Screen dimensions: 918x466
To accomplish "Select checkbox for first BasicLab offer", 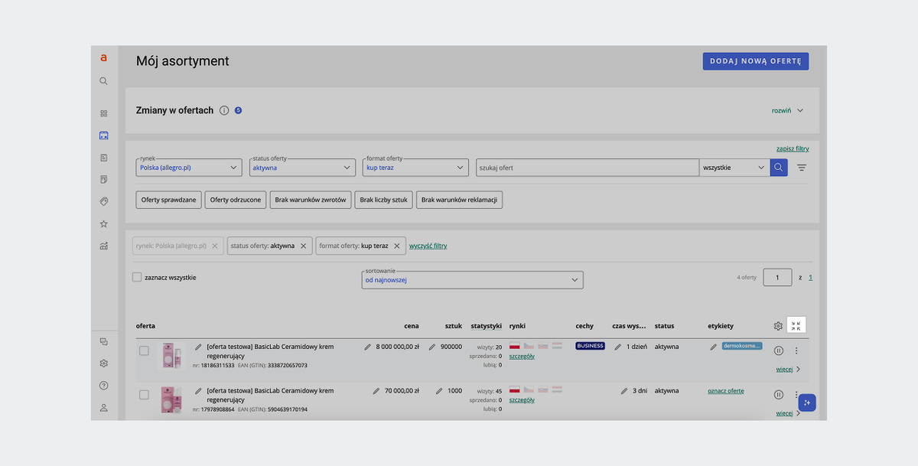I will coord(144,350).
